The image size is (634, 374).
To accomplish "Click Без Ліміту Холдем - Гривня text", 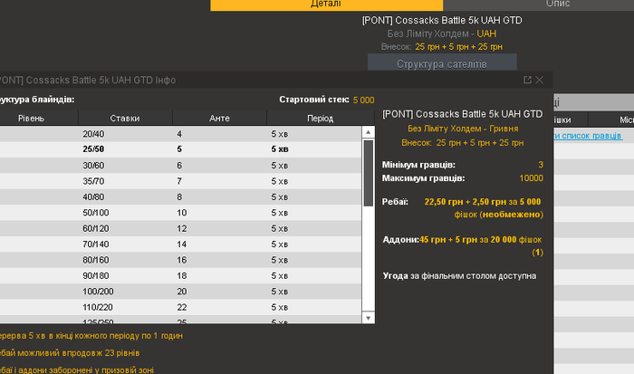I will coord(463,129).
